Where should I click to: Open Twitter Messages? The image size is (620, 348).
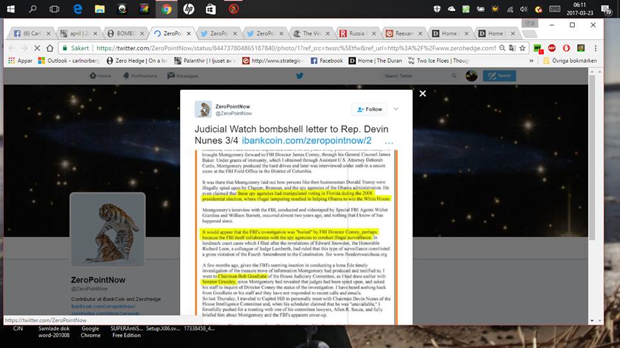coord(183,76)
